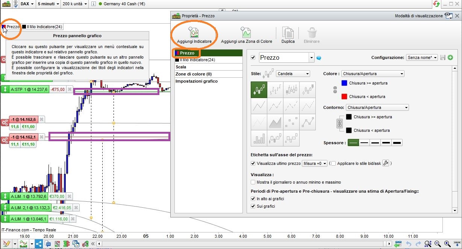This screenshot has height=249, width=462.
Task: Click Aggiungi una Zona di Colore icon
Action: [x=246, y=32]
